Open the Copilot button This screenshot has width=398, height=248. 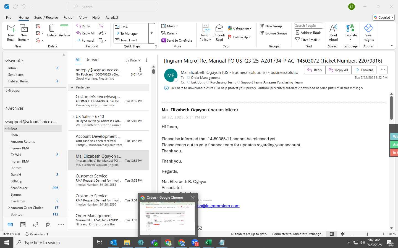pyautogui.click(x=384, y=17)
